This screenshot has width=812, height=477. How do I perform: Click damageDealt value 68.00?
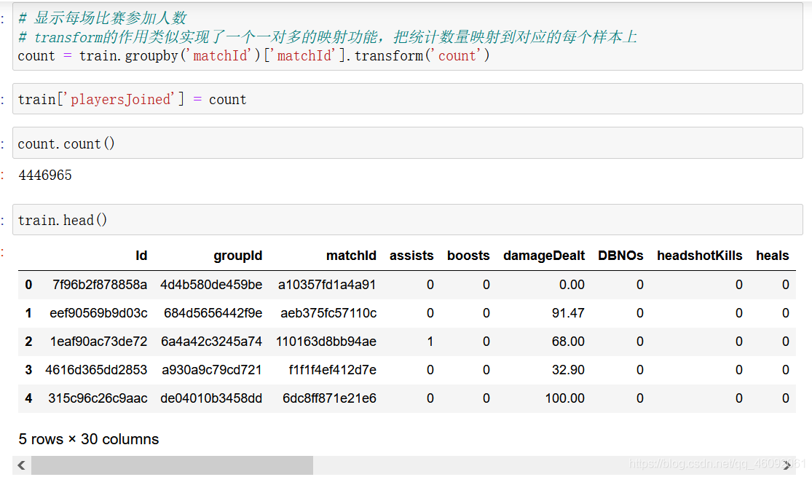coord(568,342)
